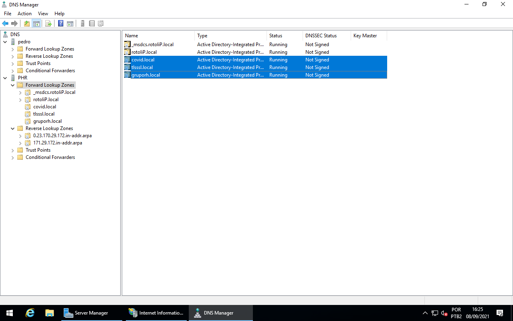Toggle the Show/Hide Action Pane button
The width and height of the screenshot is (513, 321).
(70, 24)
